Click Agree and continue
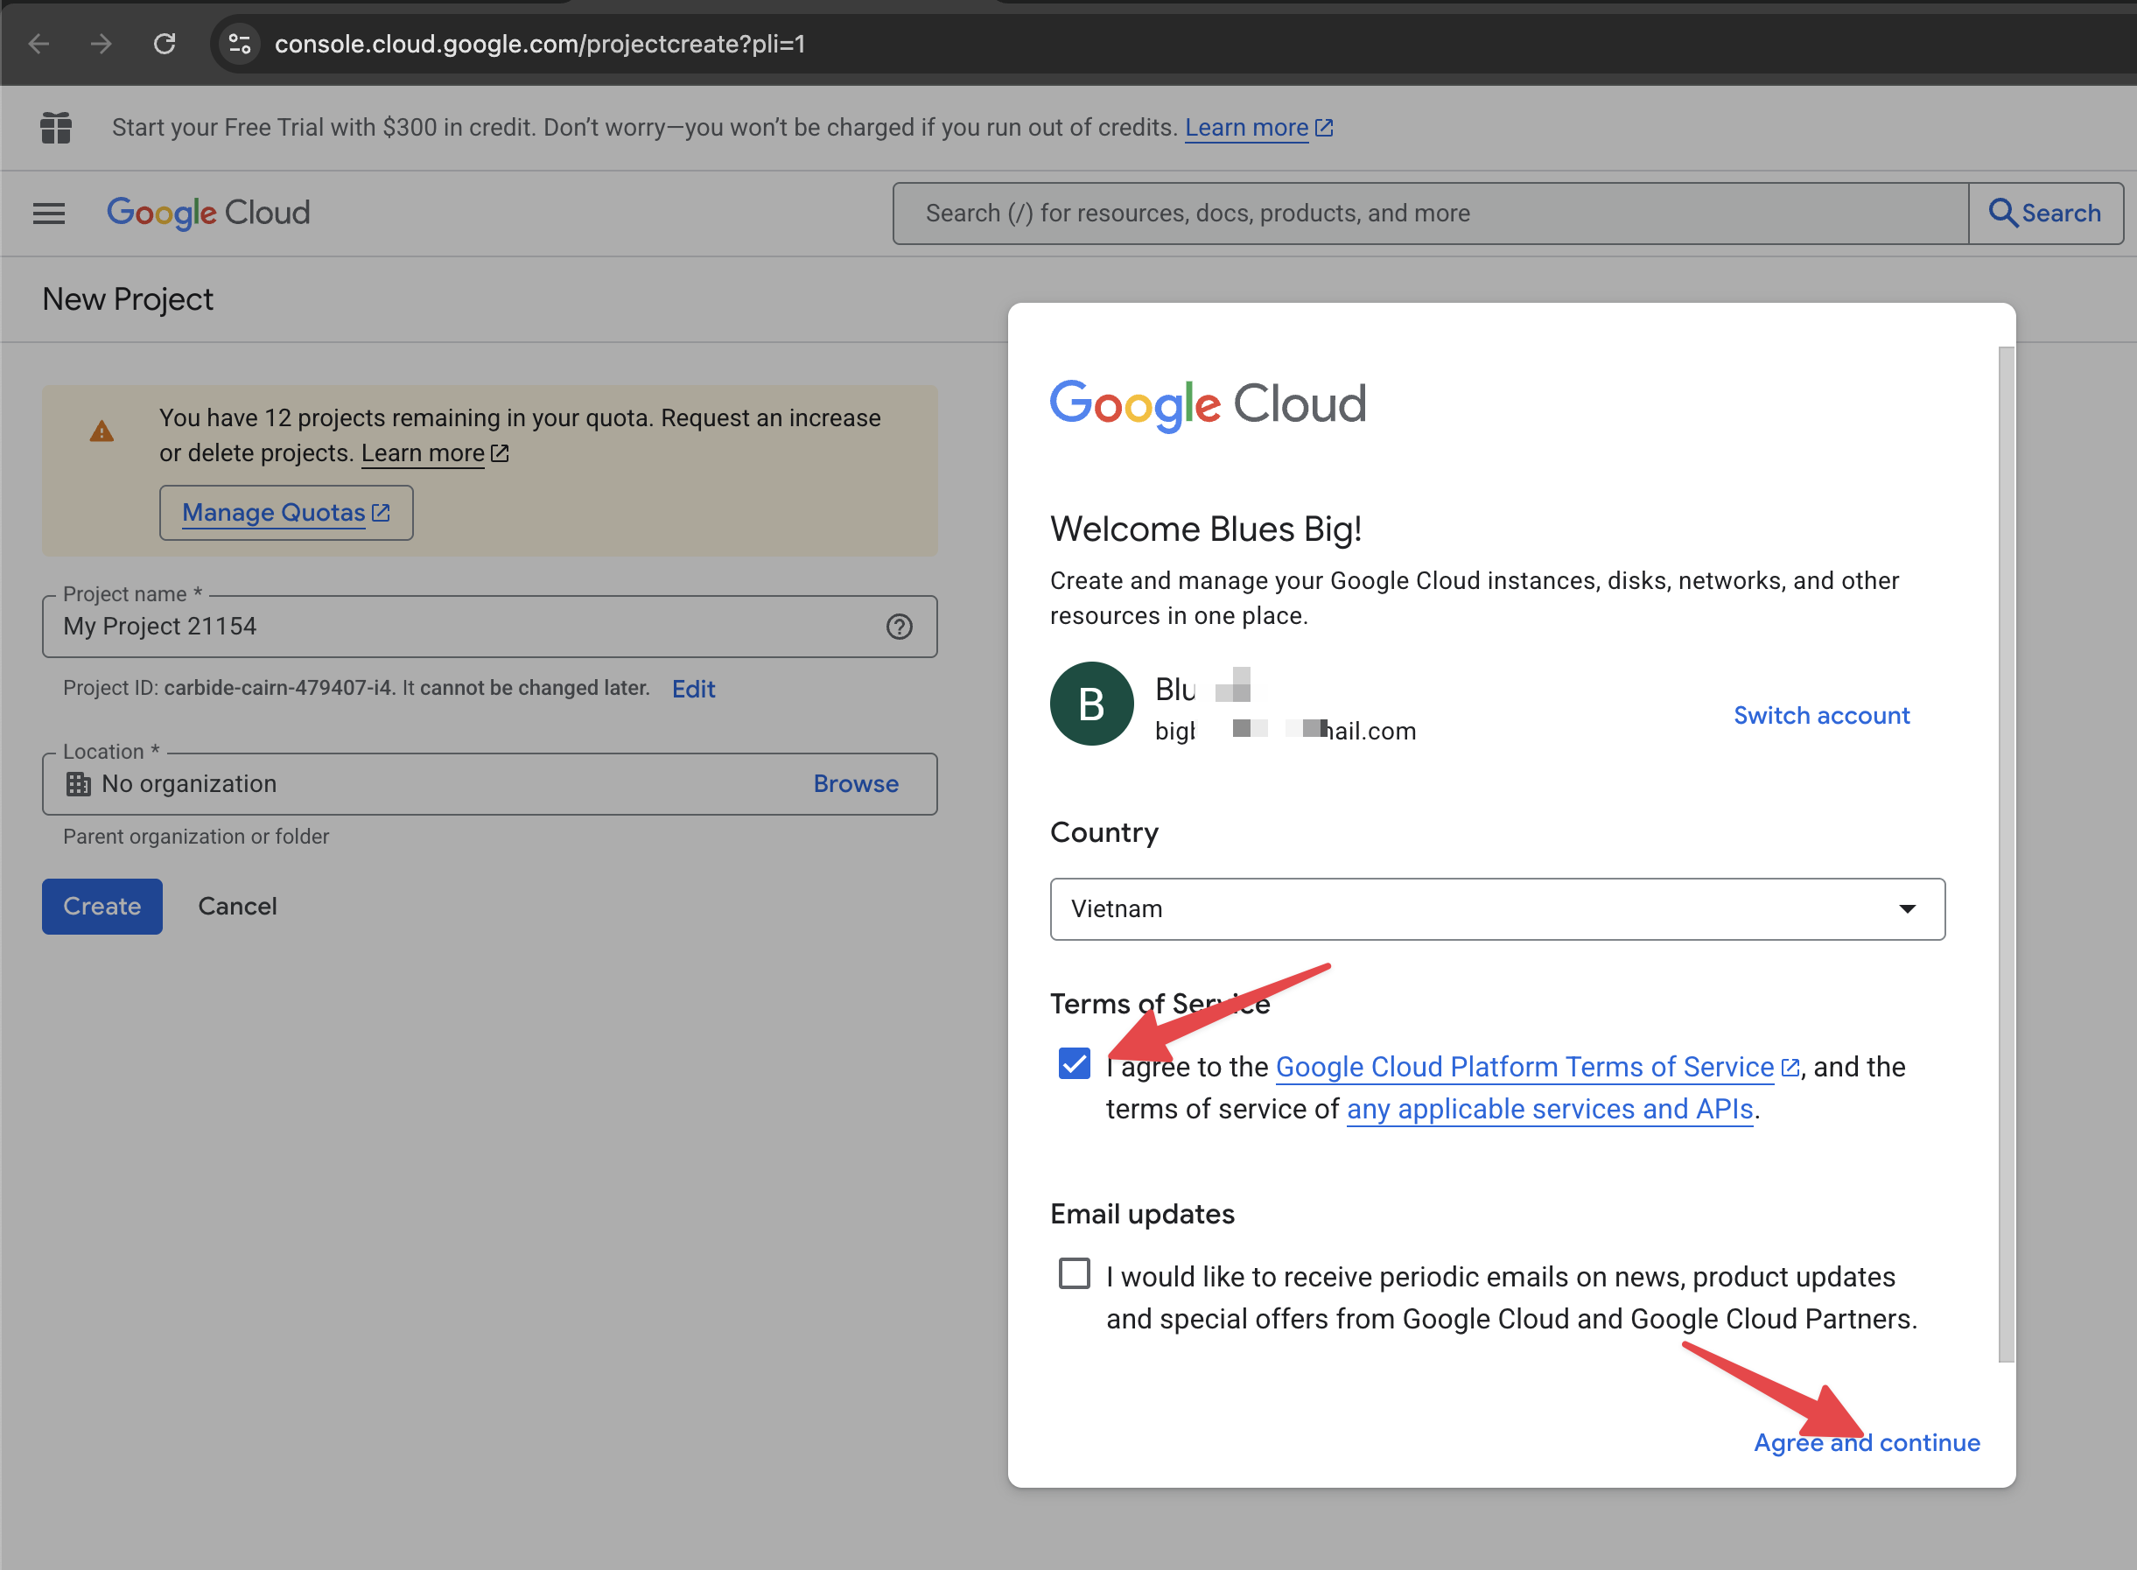This screenshot has height=1570, width=2137. click(1867, 1442)
